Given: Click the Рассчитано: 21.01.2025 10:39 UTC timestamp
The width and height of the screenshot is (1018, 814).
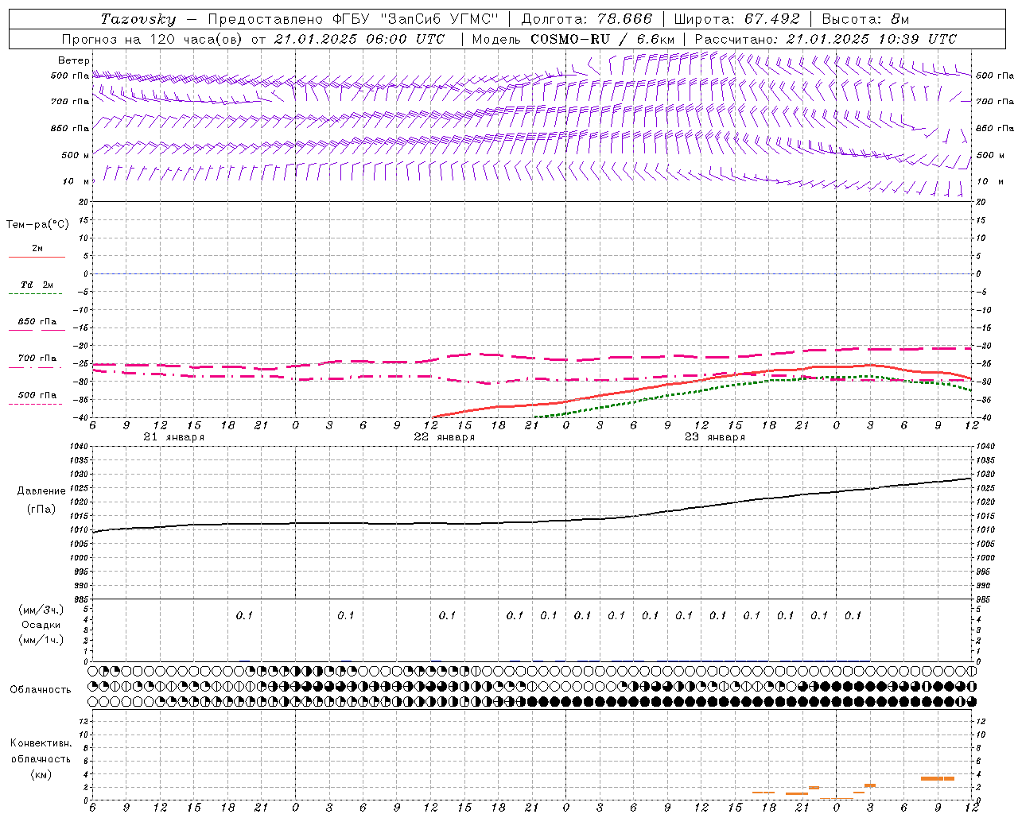Looking at the screenshot, I should pos(826,39).
